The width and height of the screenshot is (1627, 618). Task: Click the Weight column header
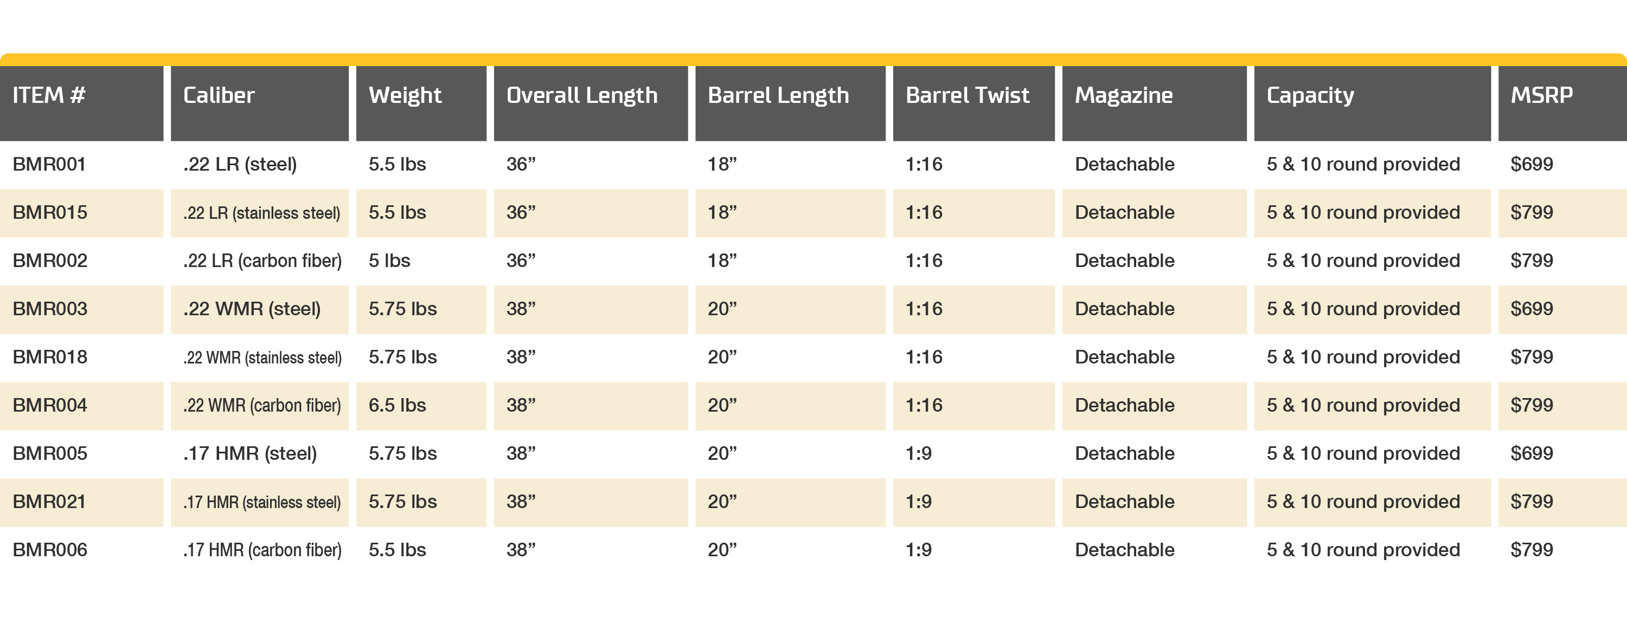(x=421, y=103)
